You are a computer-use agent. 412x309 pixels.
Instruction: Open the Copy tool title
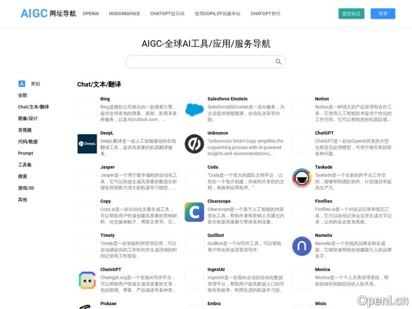(105, 201)
